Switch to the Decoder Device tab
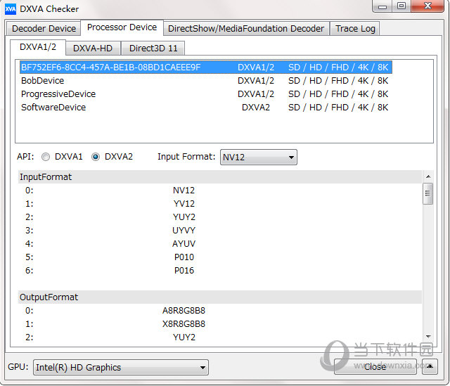 [44, 28]
